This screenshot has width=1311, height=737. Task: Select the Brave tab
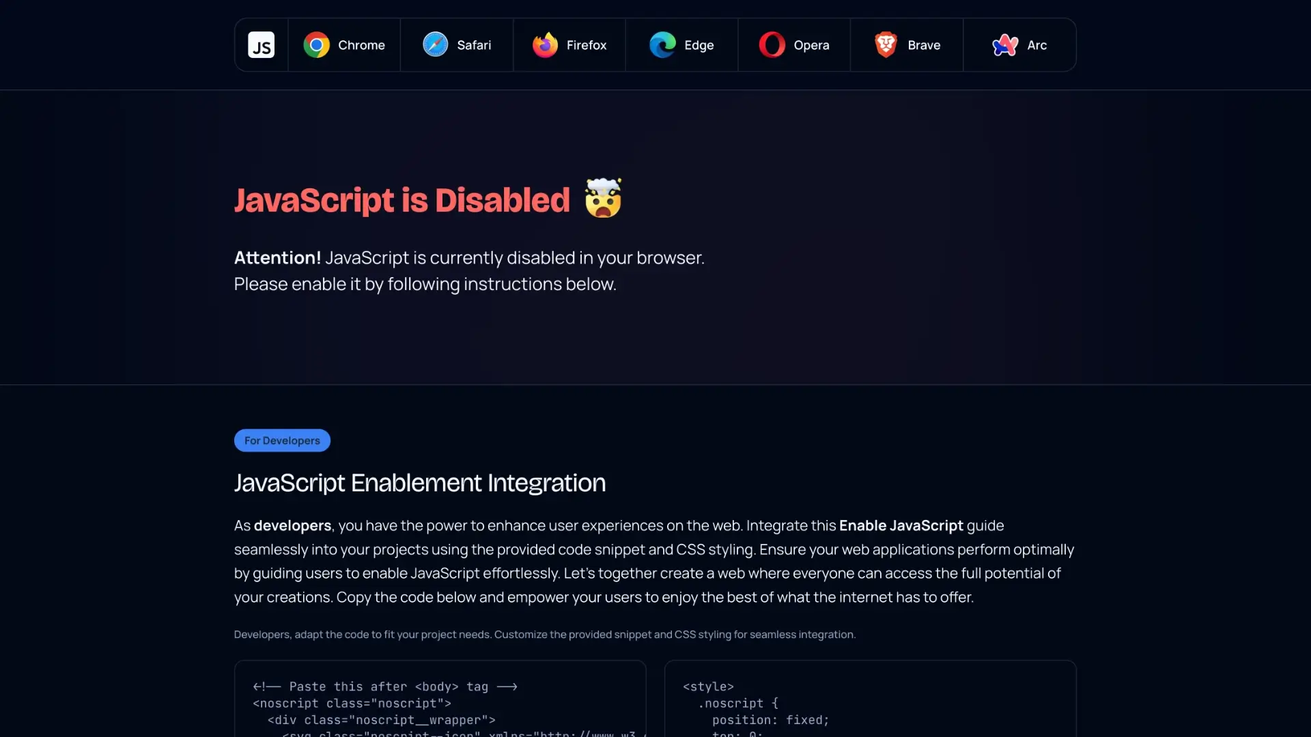pyautogui.click(x=907, y=44)
